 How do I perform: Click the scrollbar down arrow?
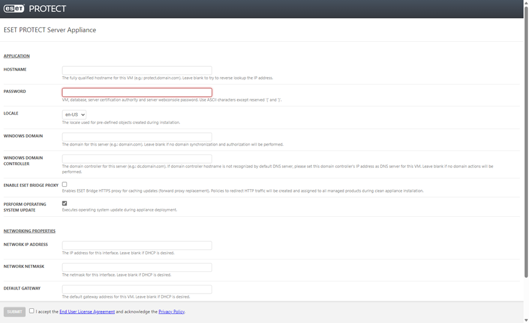tap(525, 319)
